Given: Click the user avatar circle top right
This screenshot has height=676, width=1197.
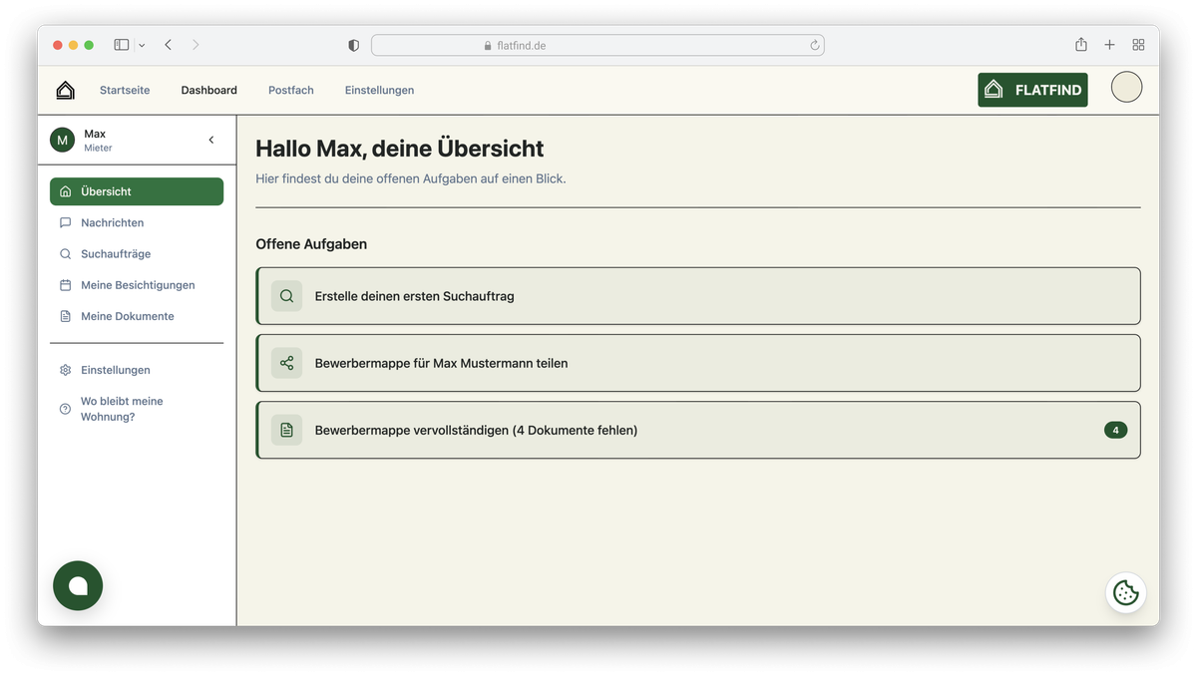Looking at the screenshot, I should coord(1126,87).
